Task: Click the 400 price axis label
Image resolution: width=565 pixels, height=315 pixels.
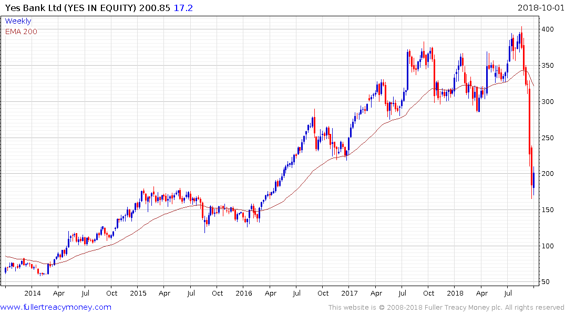Action: [x=548, y=29]
